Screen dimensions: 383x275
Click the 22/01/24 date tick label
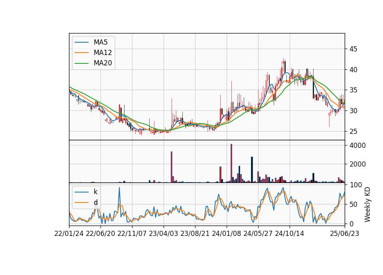click(69, 234)
